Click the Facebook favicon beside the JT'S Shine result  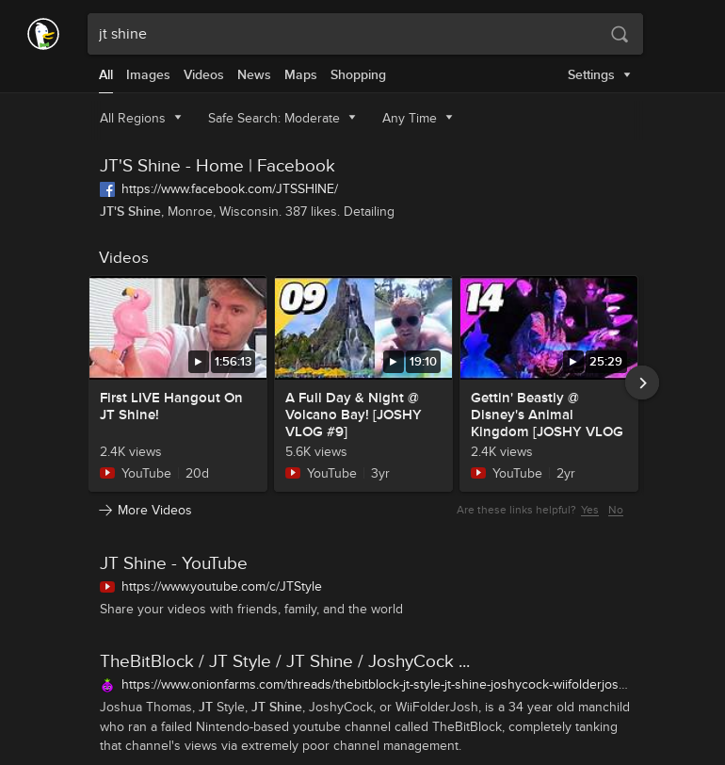point(107,188)
